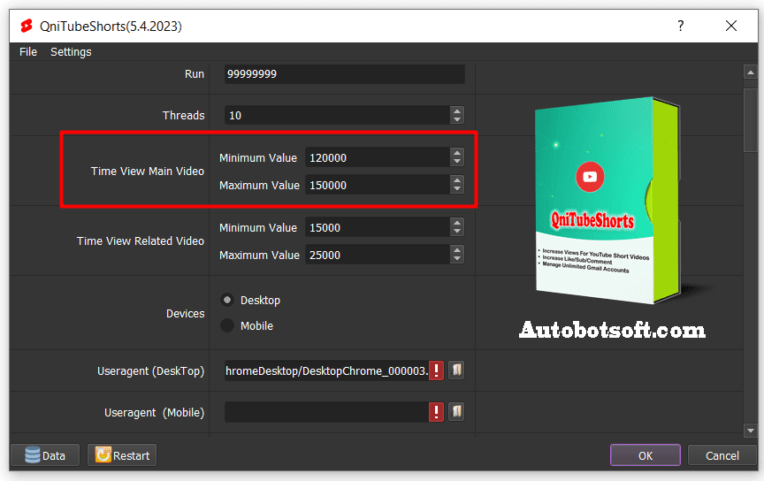Click the Useragent (DeskTop) path field

326,370
